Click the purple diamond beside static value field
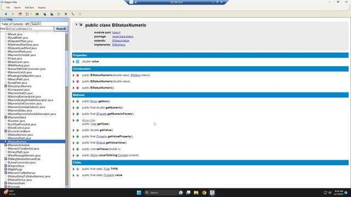 click(x=78, y=175)
